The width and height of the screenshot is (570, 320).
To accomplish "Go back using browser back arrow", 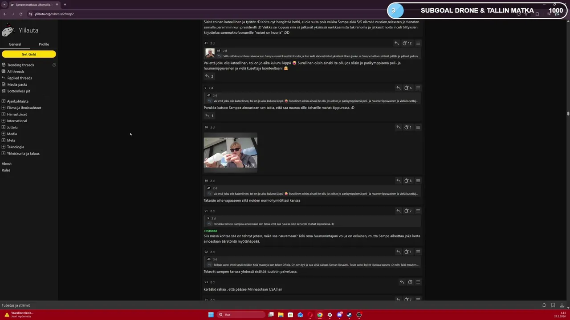I will pyautogui.click(x=5, y=14).
